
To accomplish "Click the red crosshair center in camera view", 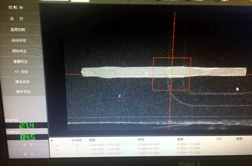I will point(172,74).
